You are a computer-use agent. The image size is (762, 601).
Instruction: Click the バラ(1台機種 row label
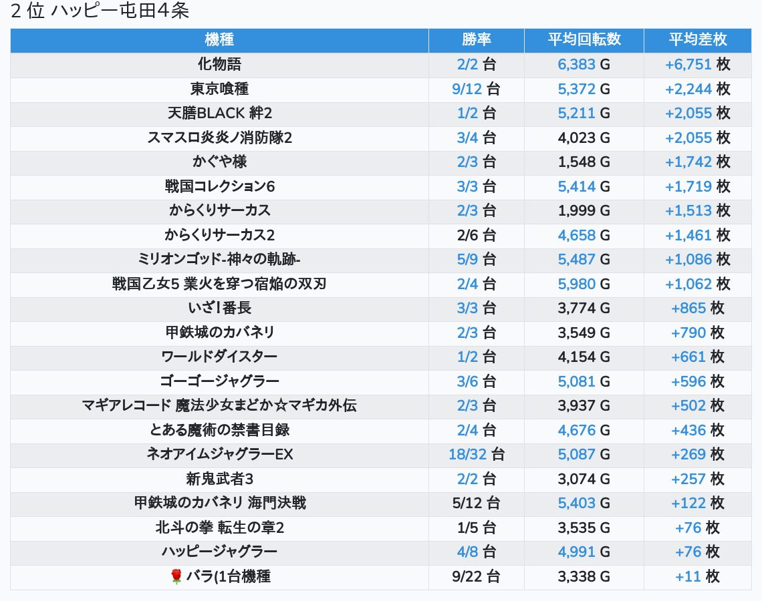point(229,577)
